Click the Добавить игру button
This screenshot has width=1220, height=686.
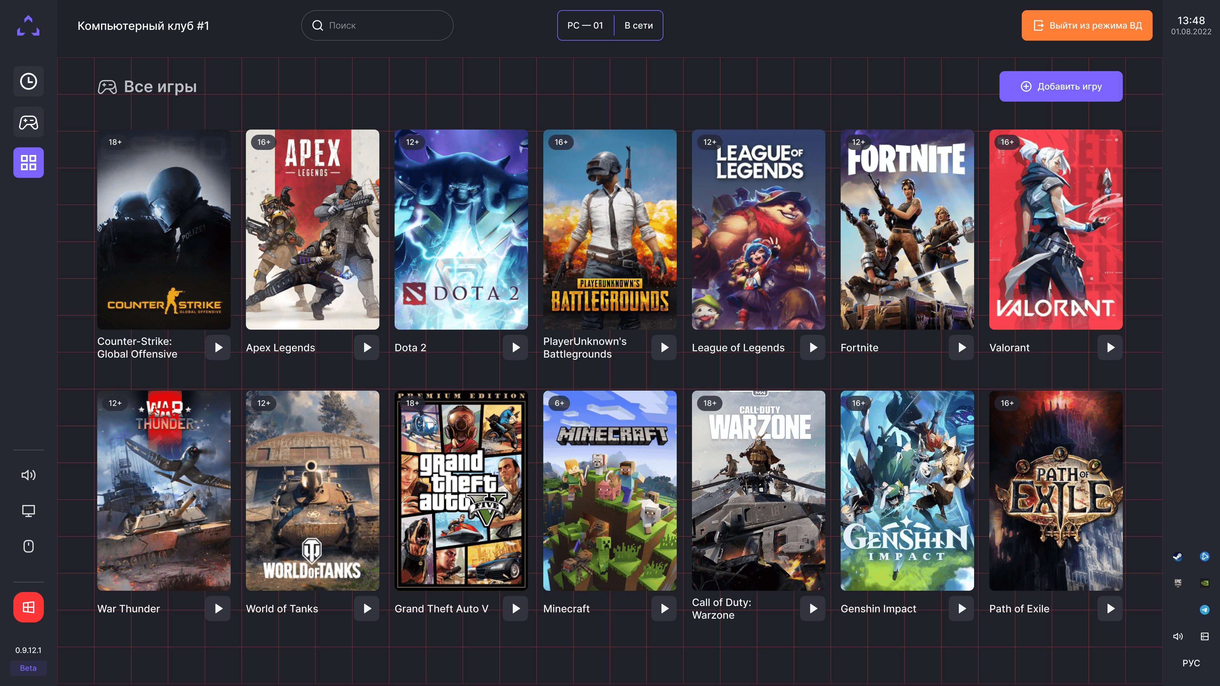(1061, 86)
